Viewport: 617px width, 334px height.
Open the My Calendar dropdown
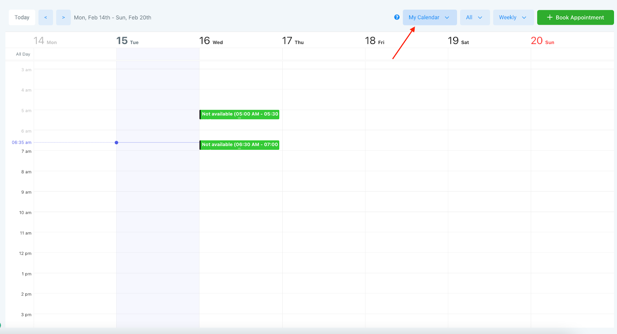click(429, 18)
